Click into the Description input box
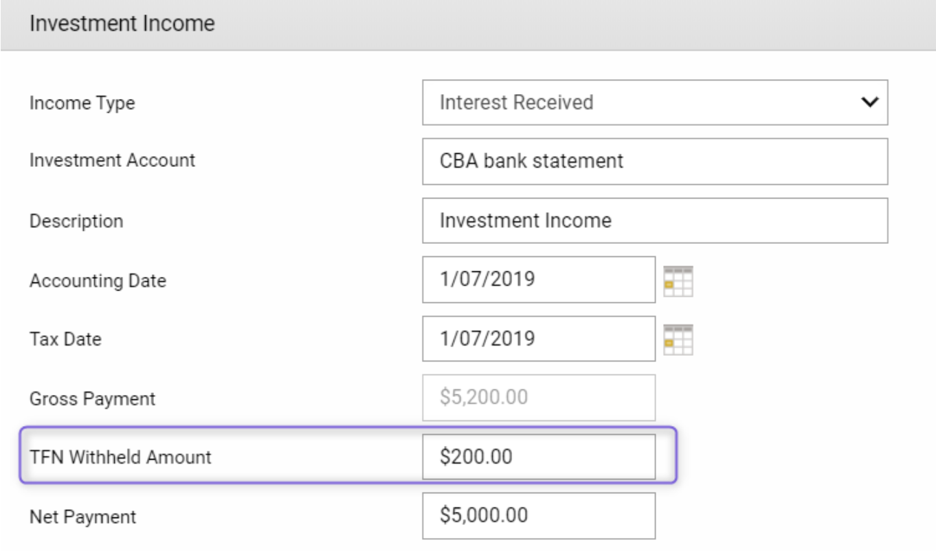 point(655,221)
